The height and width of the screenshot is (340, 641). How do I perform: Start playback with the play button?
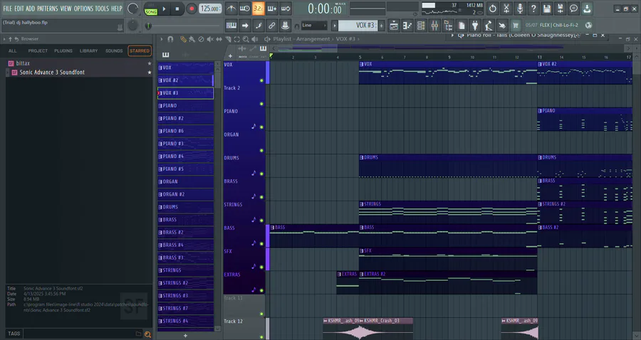(x=164, y=9)
